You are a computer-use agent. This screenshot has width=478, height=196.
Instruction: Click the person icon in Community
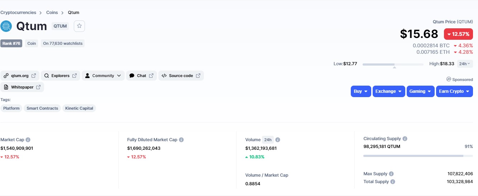pos(87,76)
